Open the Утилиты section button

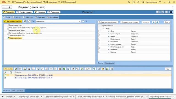(40, 12)
